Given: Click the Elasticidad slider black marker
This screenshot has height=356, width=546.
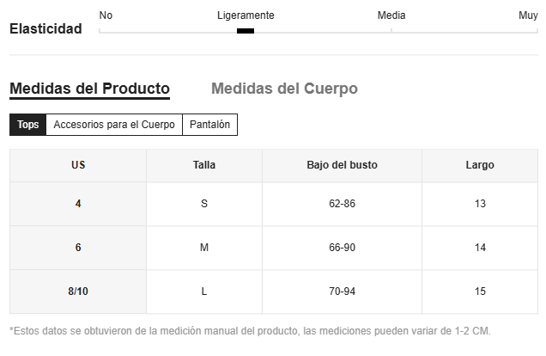Looking at the screenshot, I should tap(246, 31).
